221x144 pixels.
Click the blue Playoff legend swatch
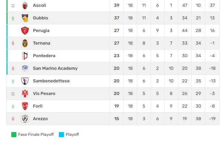pos(61,134)
